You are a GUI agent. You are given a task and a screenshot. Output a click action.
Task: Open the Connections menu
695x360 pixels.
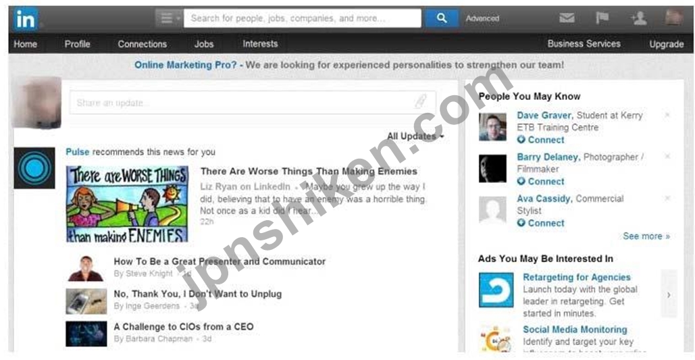point(143,44)
